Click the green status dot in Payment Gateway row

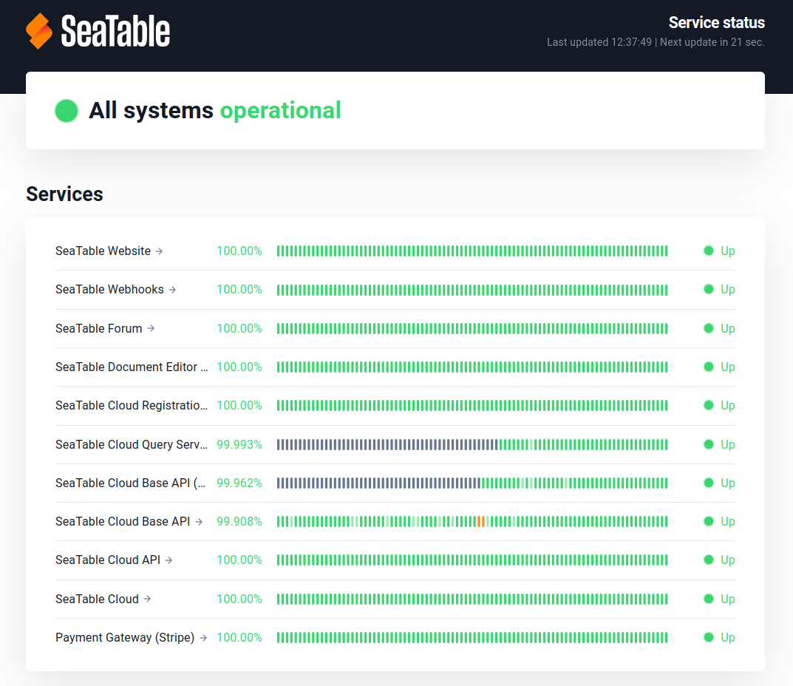click(709, 637)
